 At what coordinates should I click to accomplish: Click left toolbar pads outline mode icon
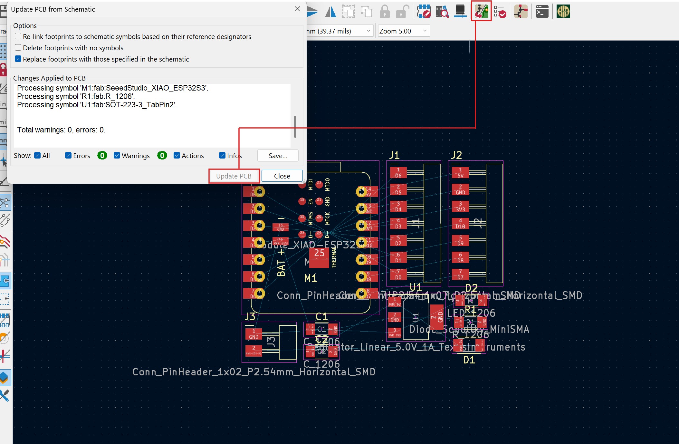pos(5,320)
